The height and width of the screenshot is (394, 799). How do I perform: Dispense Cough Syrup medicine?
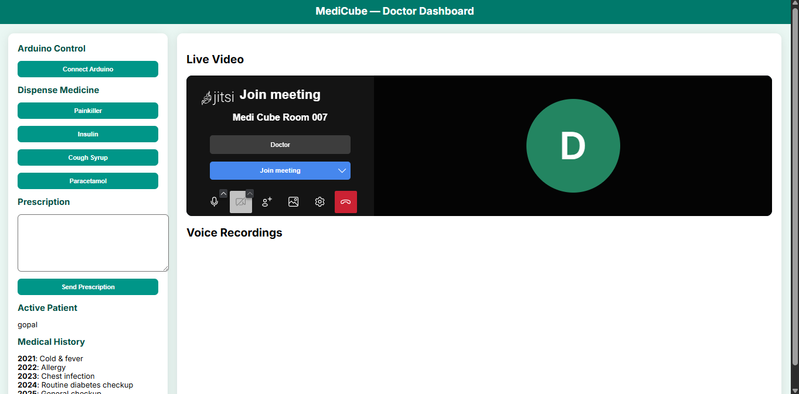(x=88, y=157)
